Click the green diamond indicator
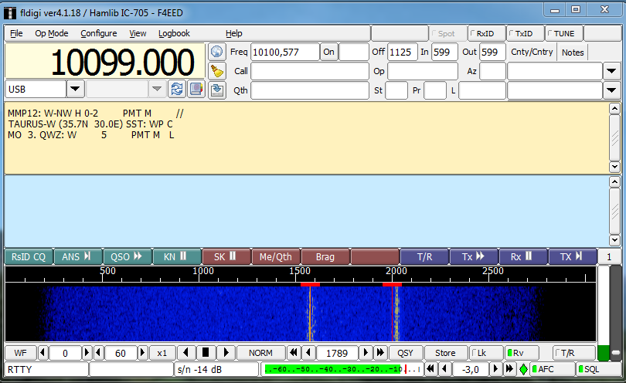This screenshot has height=383, width=626. [523, 369]
